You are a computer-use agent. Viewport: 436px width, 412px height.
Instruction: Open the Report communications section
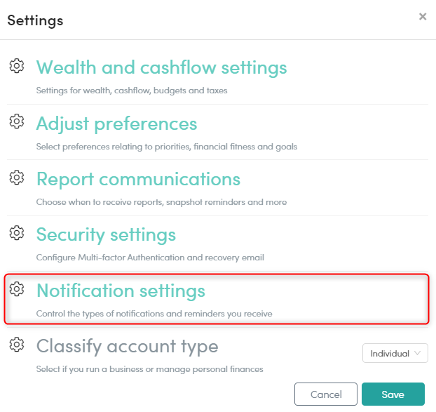coord(138,179)
